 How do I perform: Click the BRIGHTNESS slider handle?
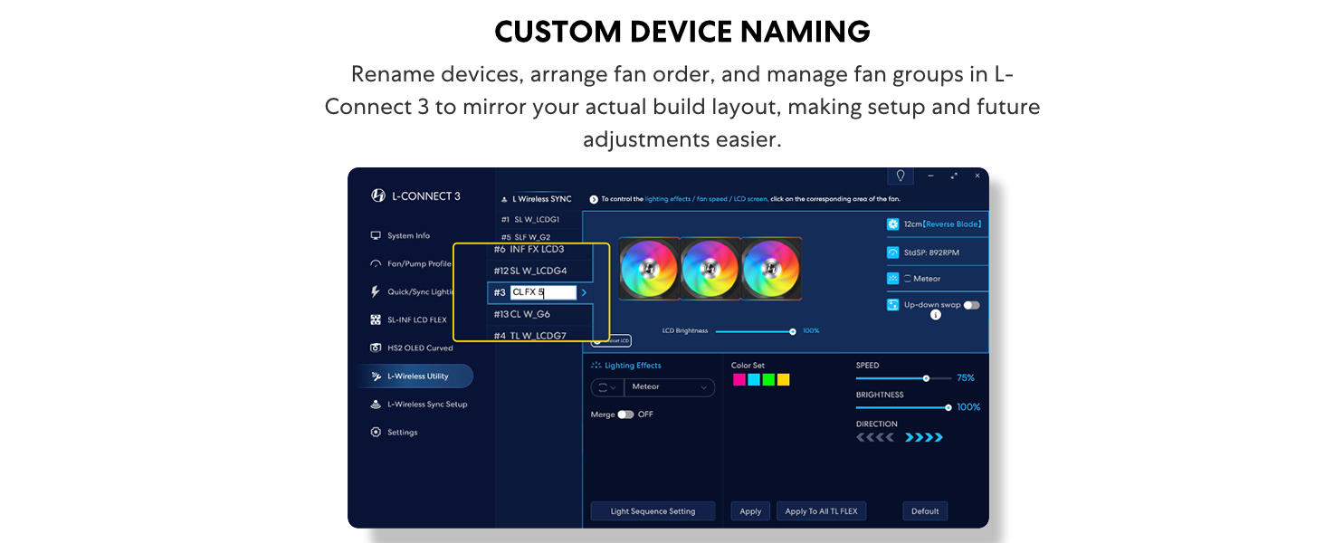pos(948,407)
